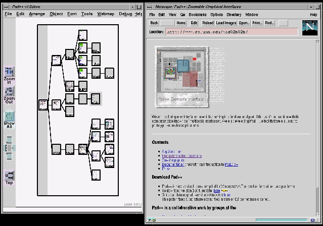The height and width of the screenshot is (226, 323).
Task: Open the Netscape window menu button in title bar
Action: pyautogui.click(x=149, y=7)
